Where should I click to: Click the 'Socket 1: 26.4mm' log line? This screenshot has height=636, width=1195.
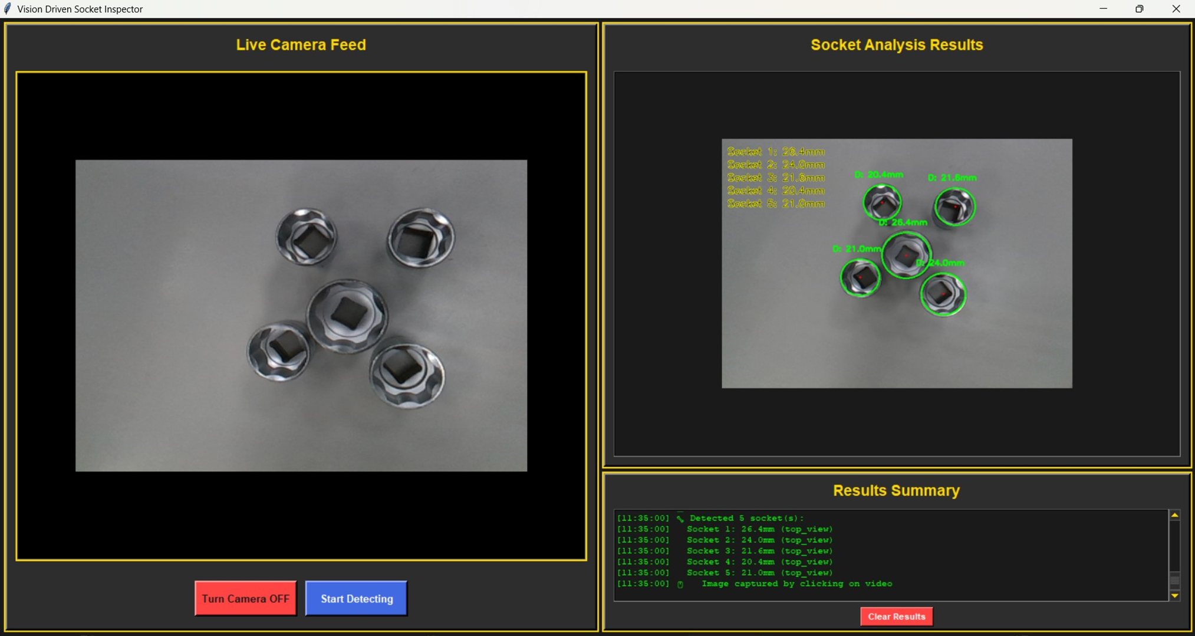[759, 529]
